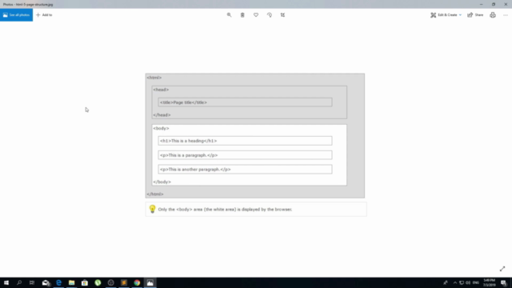Open File Explorer from taskbar
Image resolution: width=512 pixels, height=288 pixels.
(x=72, y=282)
